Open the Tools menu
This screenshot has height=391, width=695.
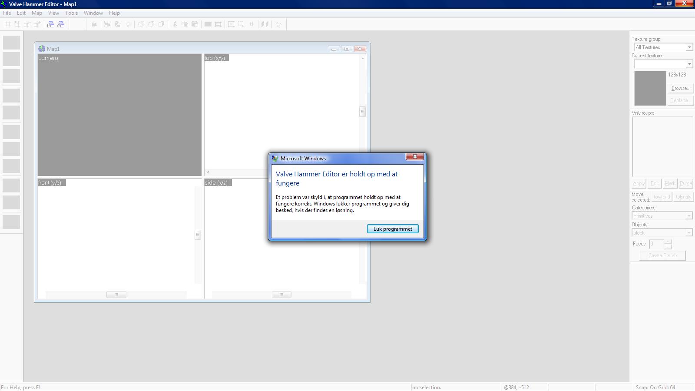click(72, 13)
